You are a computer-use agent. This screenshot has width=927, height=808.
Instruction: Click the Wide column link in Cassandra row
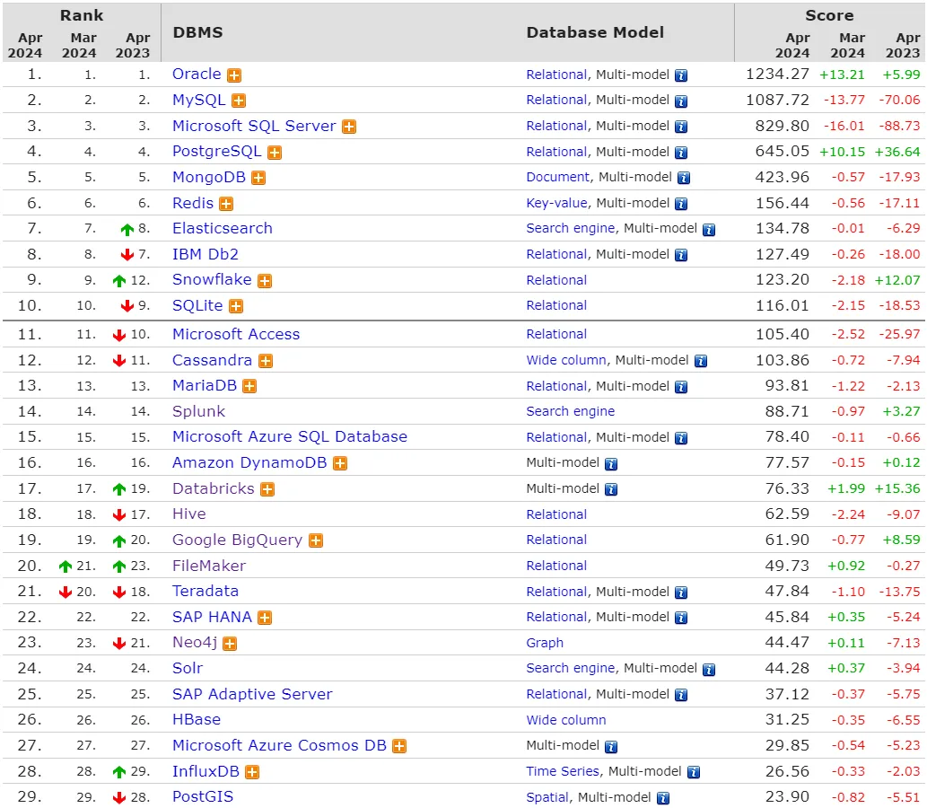tap(566, 360)
